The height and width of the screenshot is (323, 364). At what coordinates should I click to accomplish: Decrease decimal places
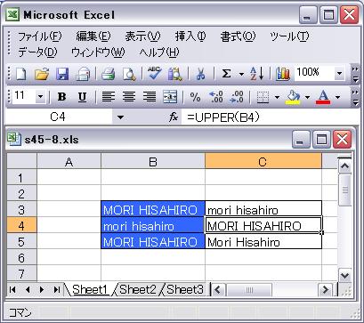click(237, 97)
